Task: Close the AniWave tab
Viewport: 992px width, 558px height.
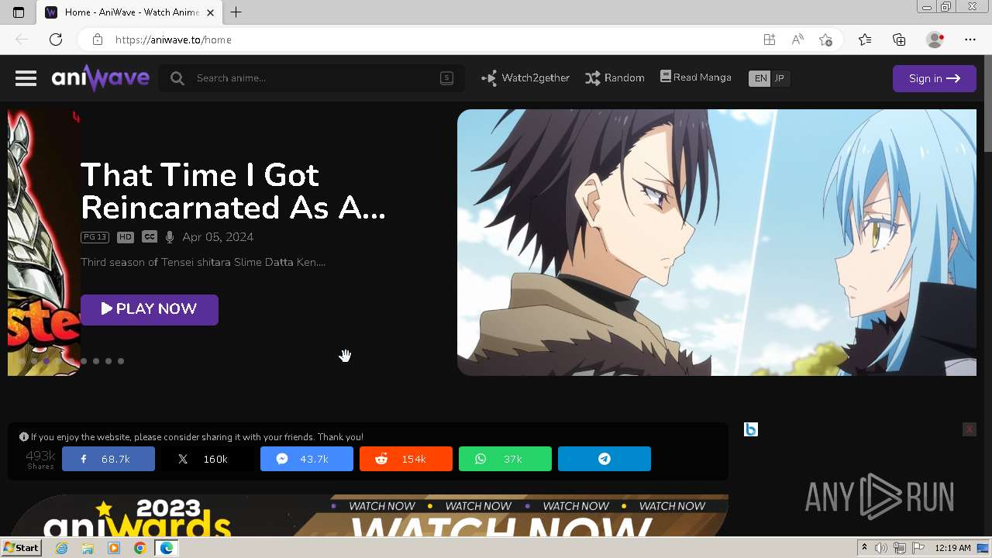Action: pyautogui.click(x=211, y=12)
